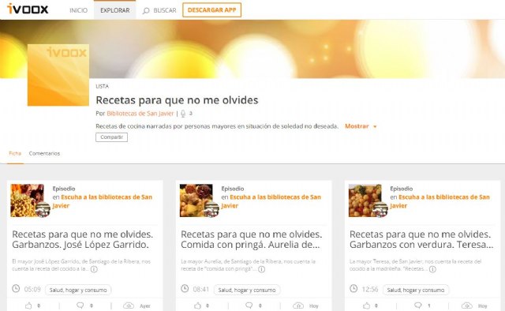Click cloud icon on Garbanzos con verdura card
505x311 pixels.
[466, 305]
